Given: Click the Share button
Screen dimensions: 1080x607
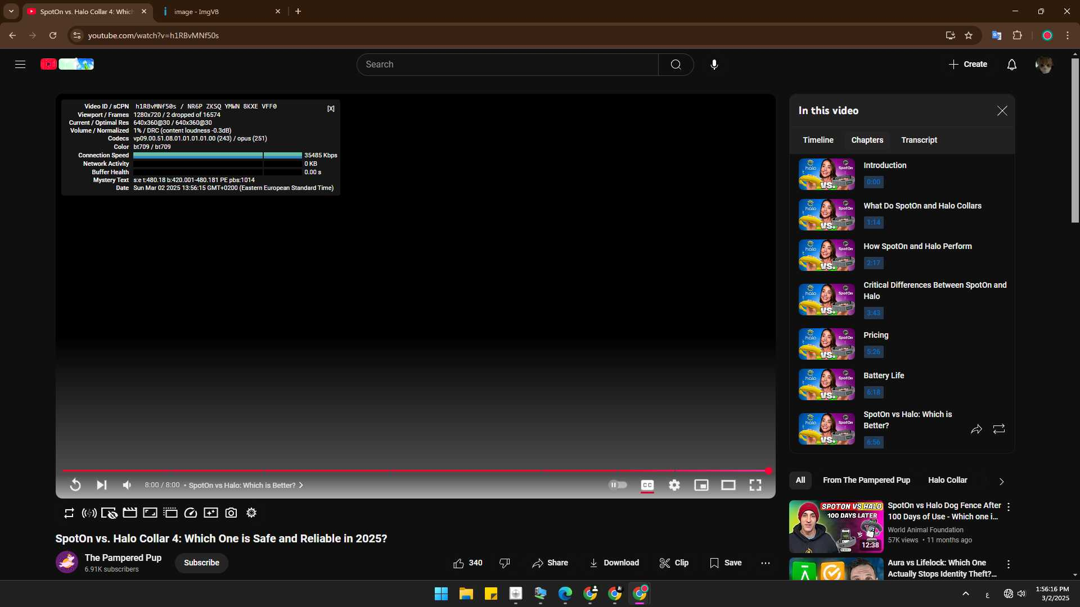Looking at the screenshot, I should point(550,563).
